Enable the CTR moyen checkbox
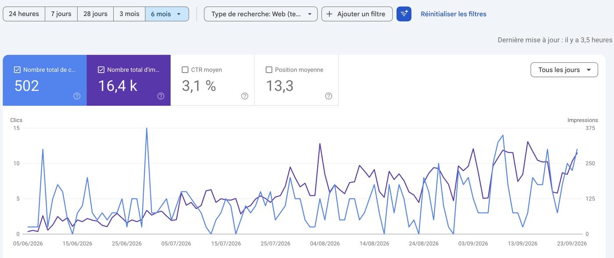The width and height of the screenshot is (614, 258). point(185,70)
